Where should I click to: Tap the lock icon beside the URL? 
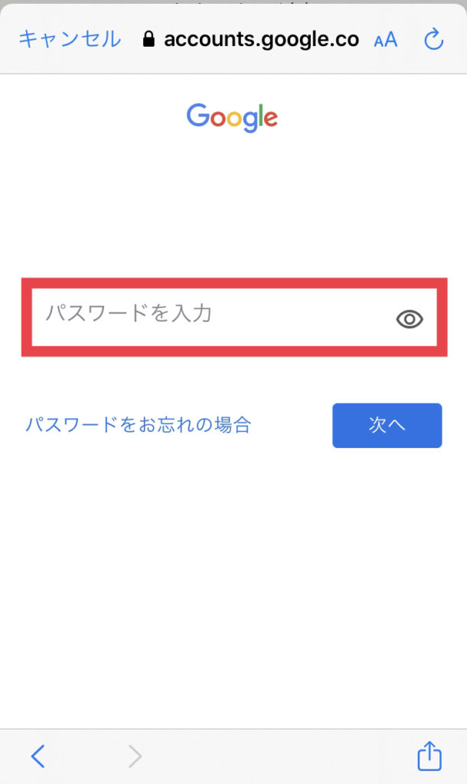(149, 39)
